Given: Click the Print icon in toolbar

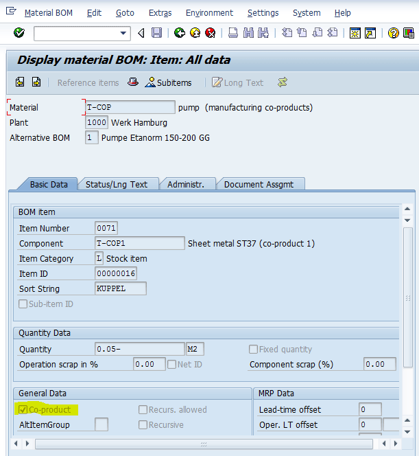Looking at the screenshot, I should point(233,33).
